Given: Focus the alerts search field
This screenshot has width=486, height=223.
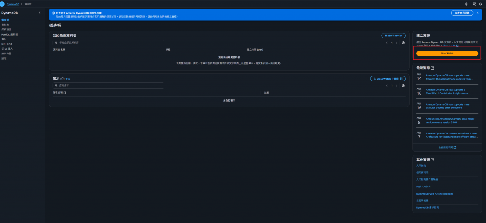Looking at the screenshot, I should tap(108, 85).
